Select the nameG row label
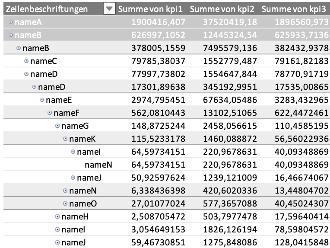Screen dimensions: 330x248 click(x=75, y=126)
